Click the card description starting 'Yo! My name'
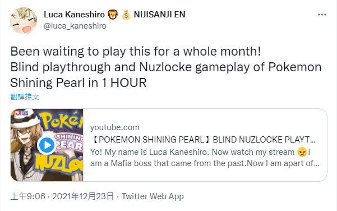337x211 pixels. pos(205,158)
